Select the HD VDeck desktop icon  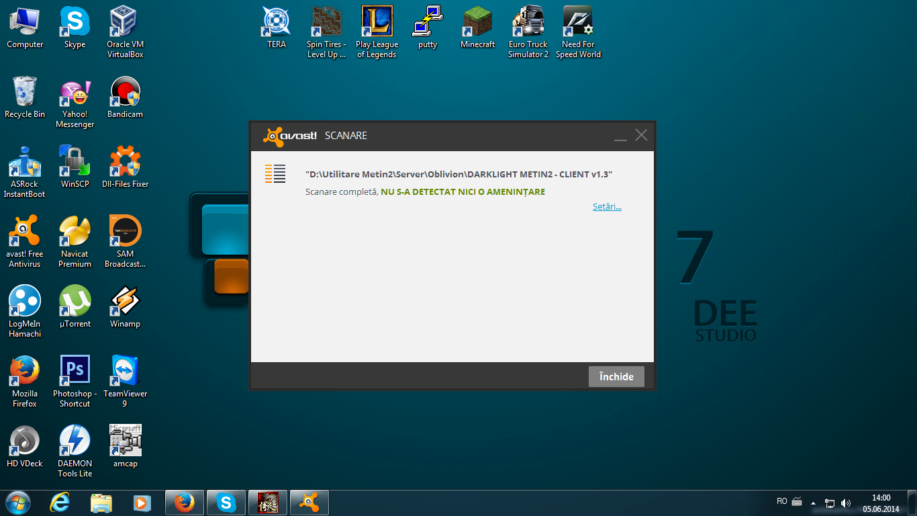pos(25,447)
